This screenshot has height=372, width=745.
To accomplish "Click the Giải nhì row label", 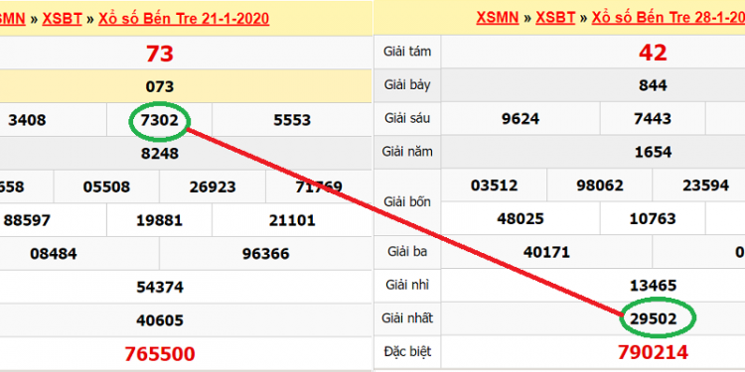I will [x=407, y=285].
